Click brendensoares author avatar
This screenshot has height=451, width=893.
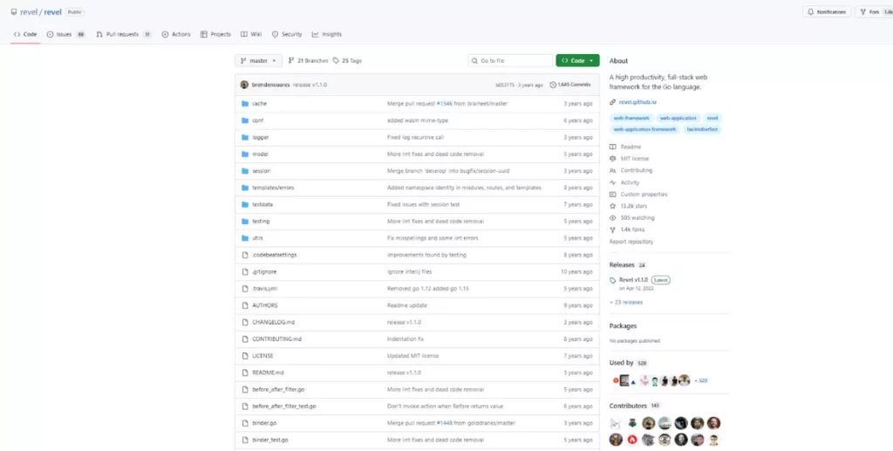244,85
